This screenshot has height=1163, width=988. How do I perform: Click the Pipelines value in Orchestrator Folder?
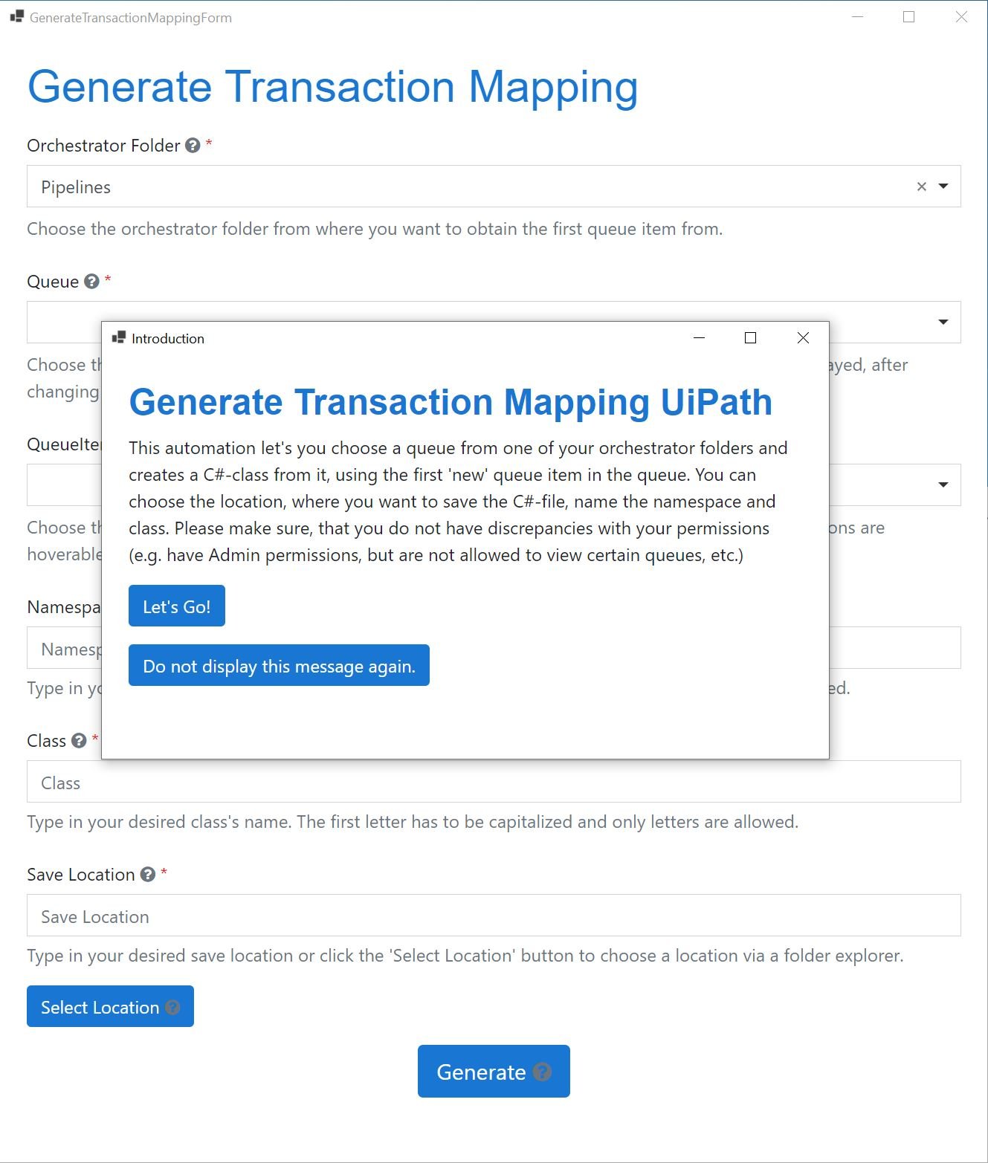(76, 187)
